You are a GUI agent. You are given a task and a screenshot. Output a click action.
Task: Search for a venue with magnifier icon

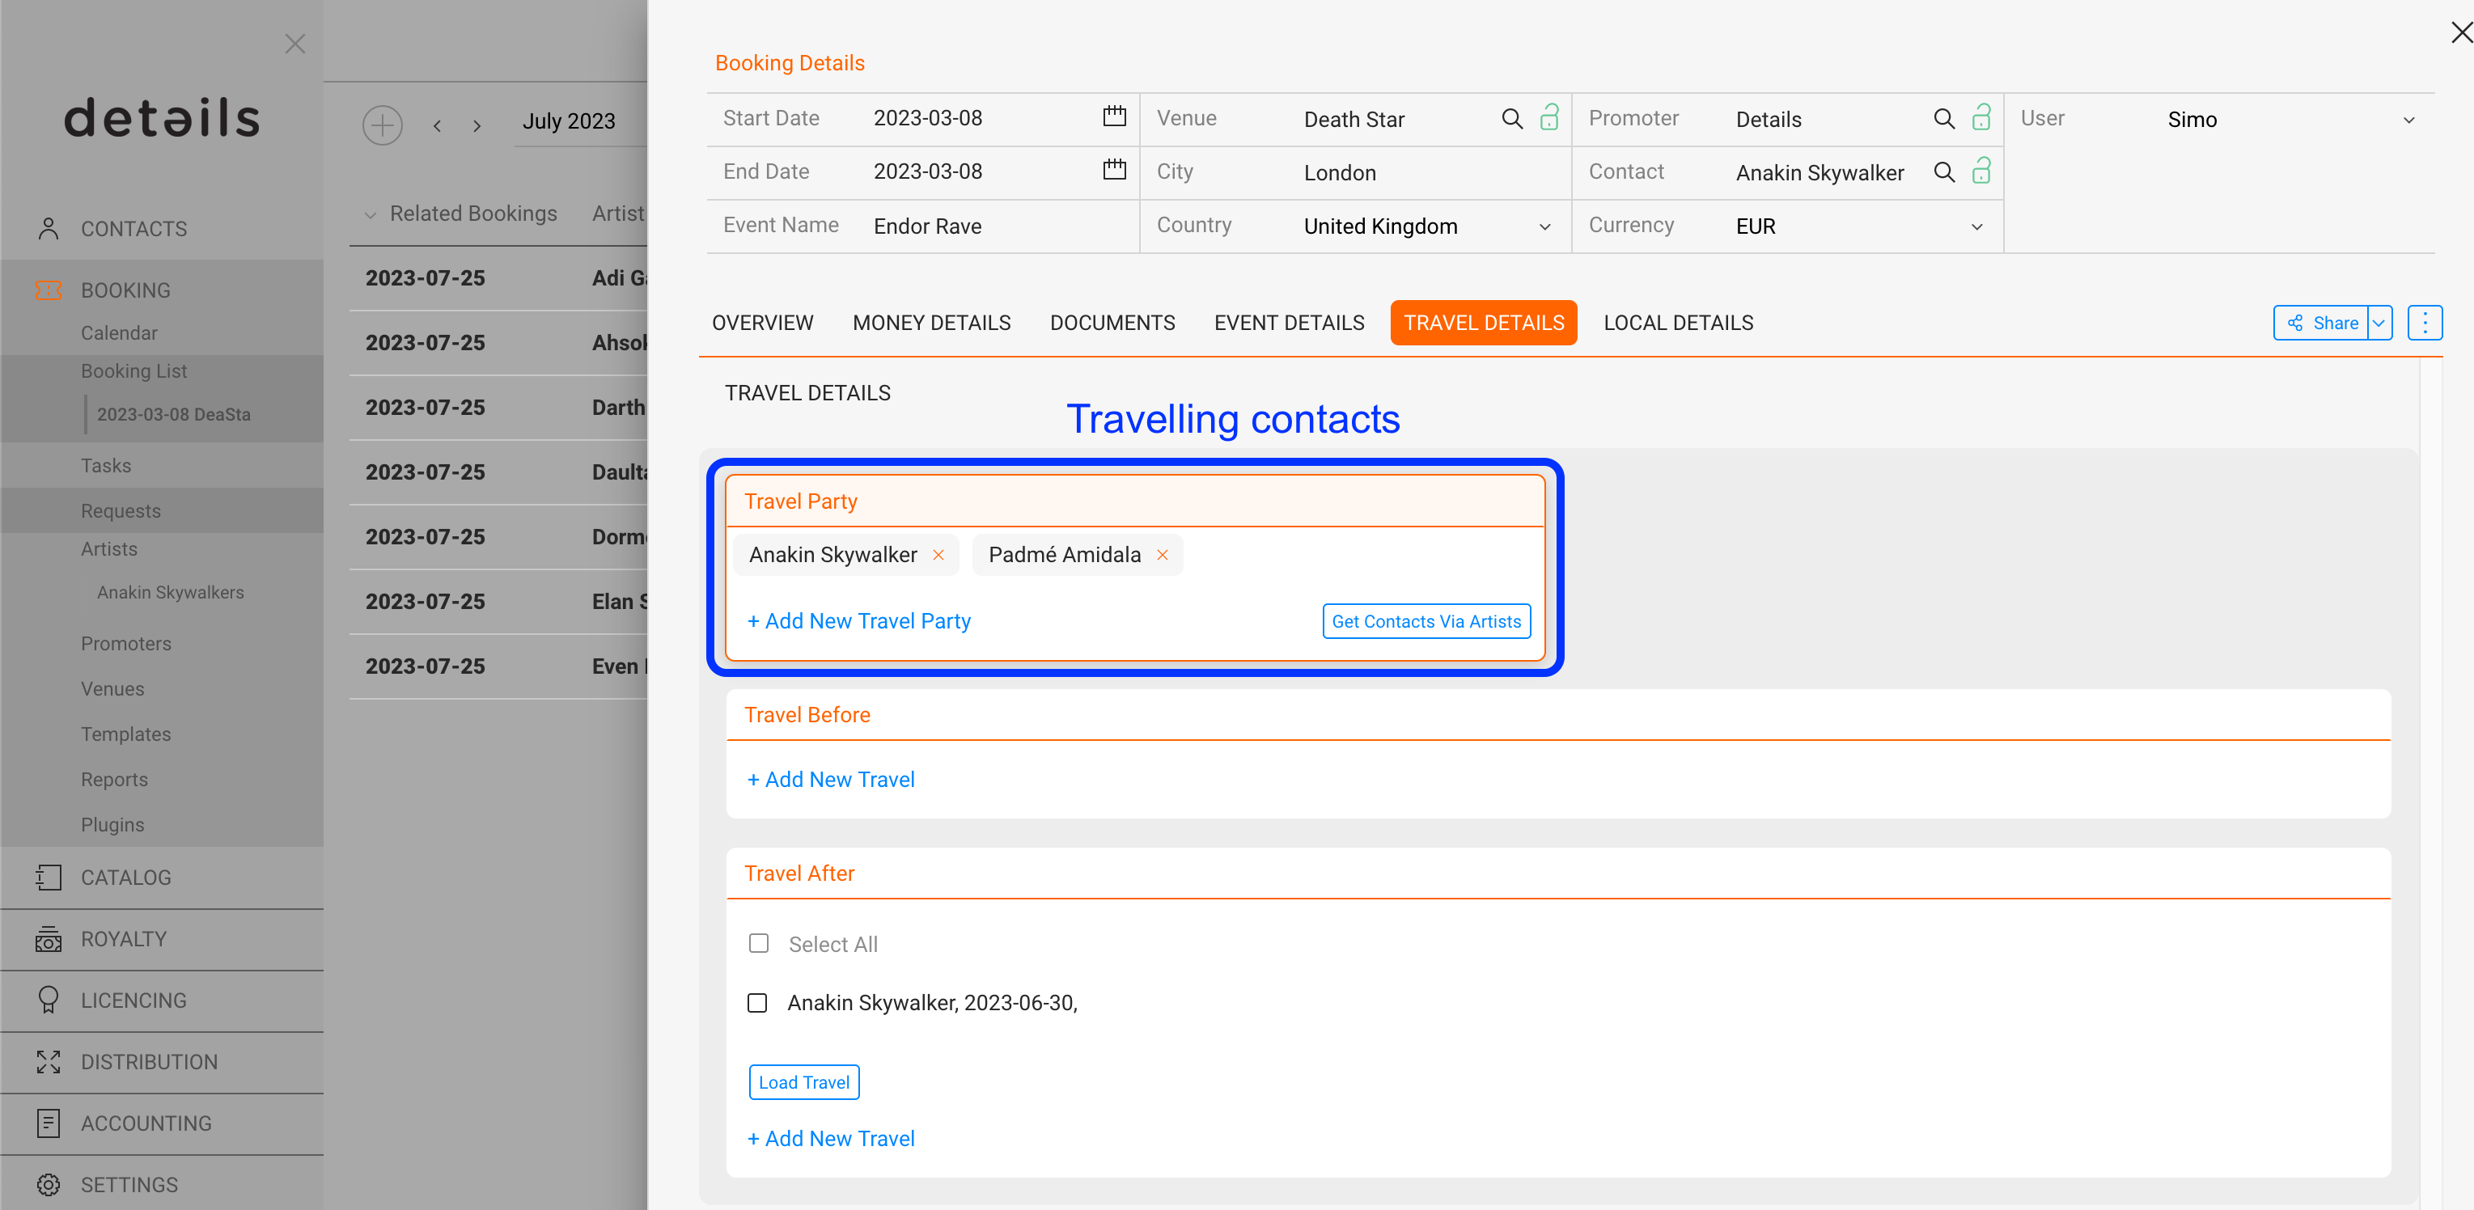(x=1512, y=119)
